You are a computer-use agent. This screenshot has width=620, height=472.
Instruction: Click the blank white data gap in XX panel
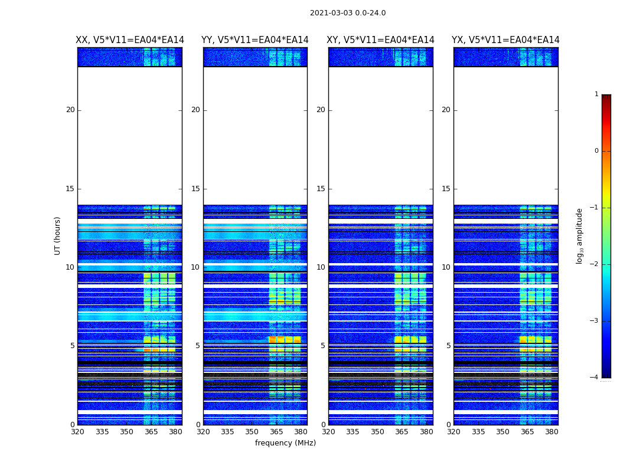130,136
